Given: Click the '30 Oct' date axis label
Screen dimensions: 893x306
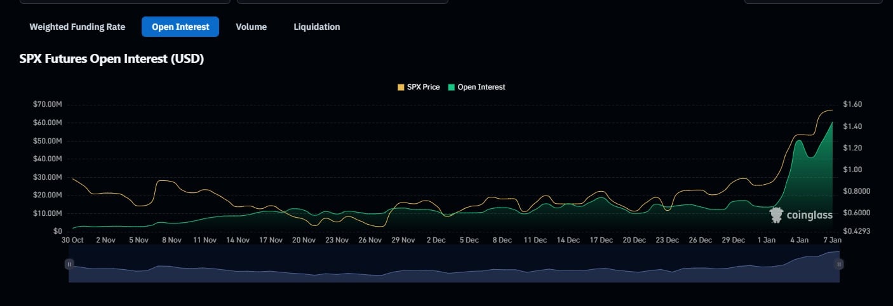Looking at the screenshot, I should (72, 240).
